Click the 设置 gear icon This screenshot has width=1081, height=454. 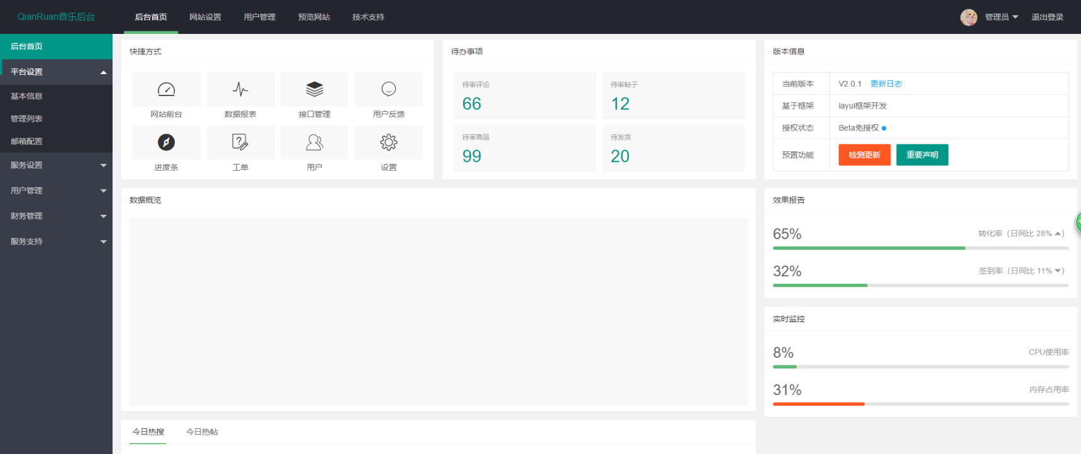point(389,143)
